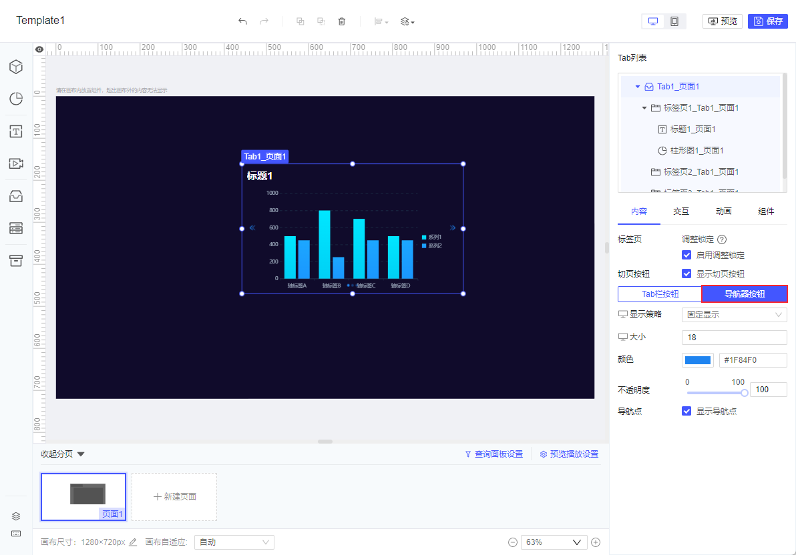Open the 3D cube component sidebar icon
This screenshot has width=796, height=555.
click(16, 67)
